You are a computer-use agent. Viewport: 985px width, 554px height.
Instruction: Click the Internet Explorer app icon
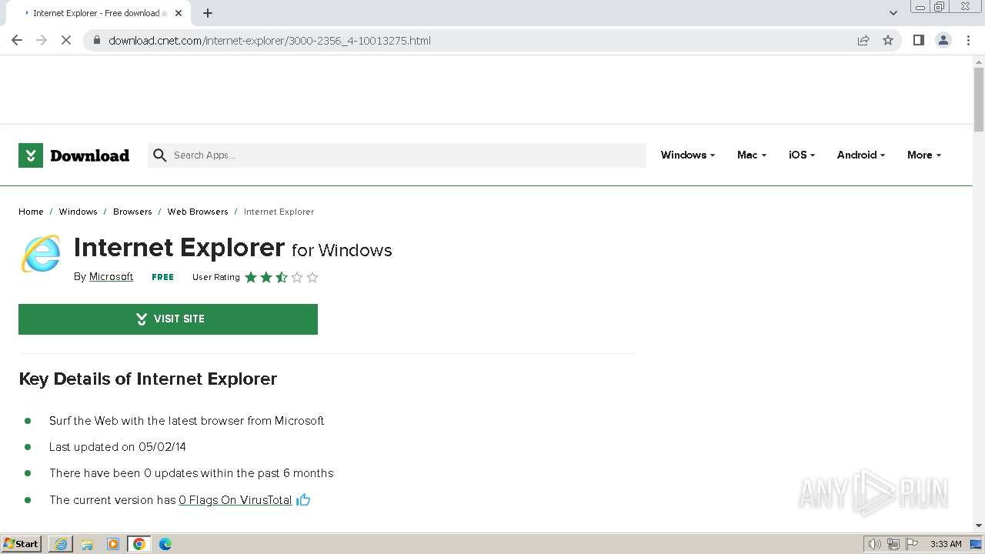pyautogui.click(x=41, y=254)
